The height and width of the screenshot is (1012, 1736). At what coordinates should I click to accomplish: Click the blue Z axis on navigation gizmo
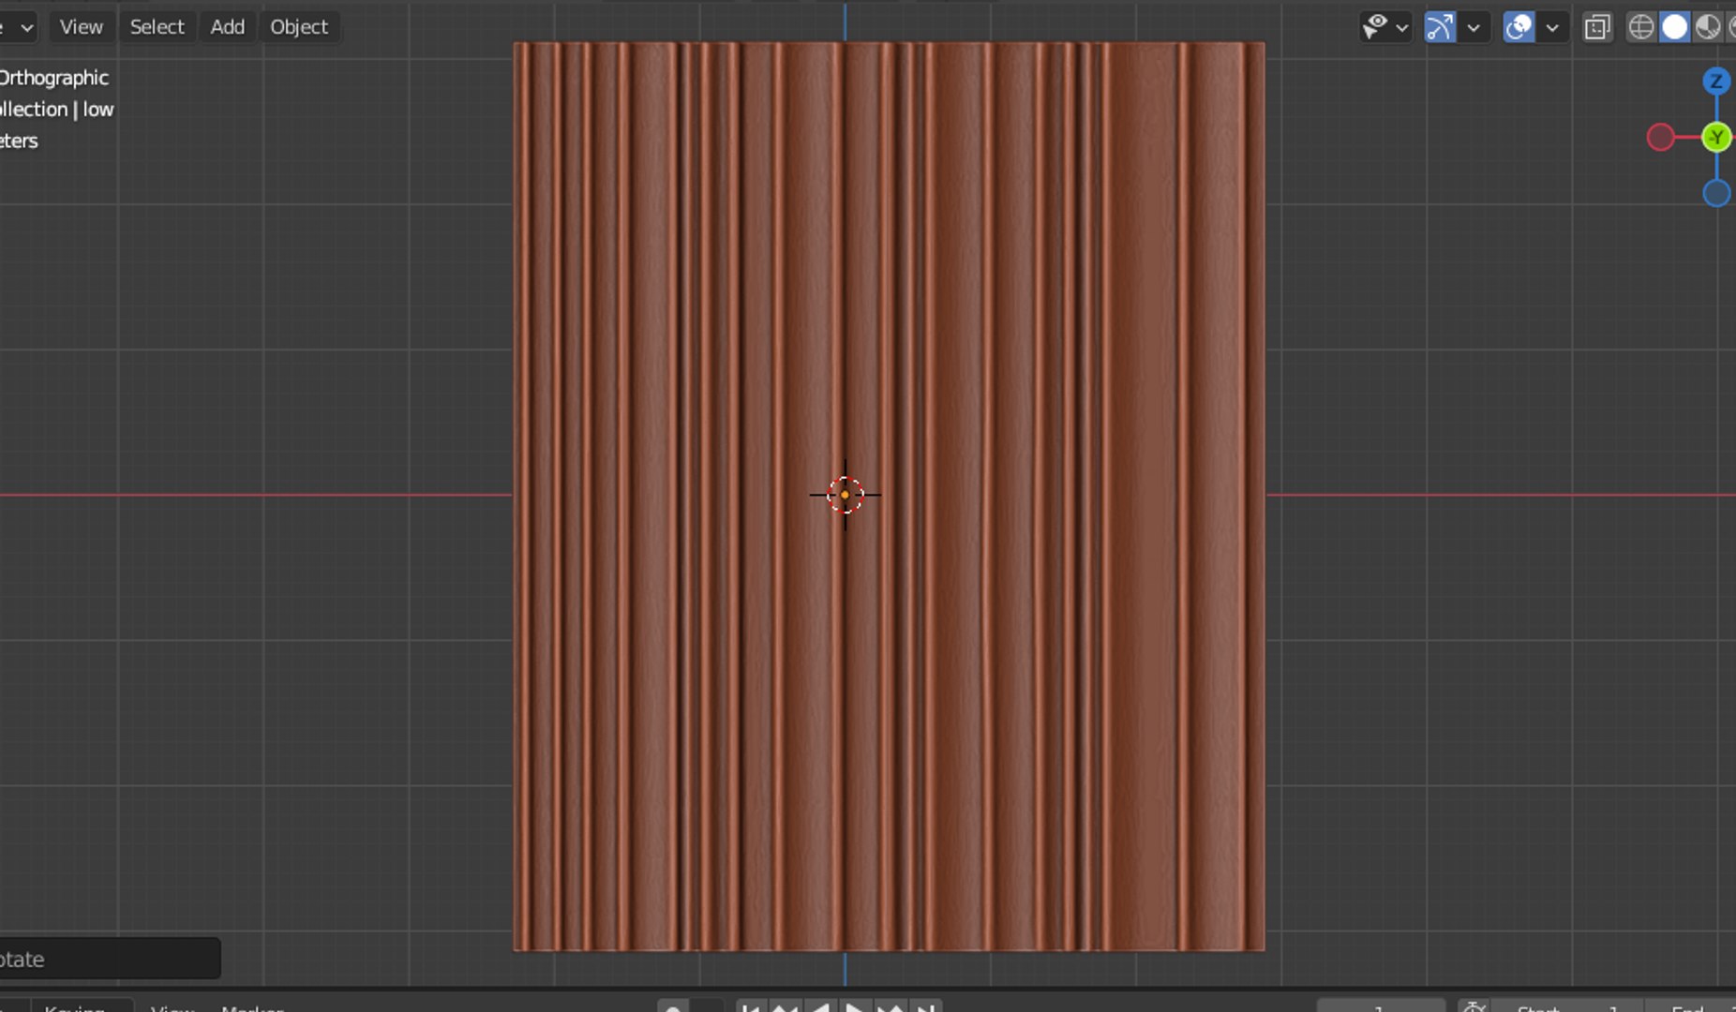pyautogui.click(x=1716, y=82)
